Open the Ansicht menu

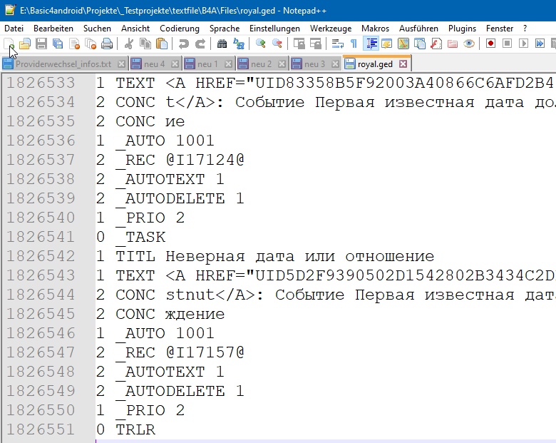tap(135, 29)
